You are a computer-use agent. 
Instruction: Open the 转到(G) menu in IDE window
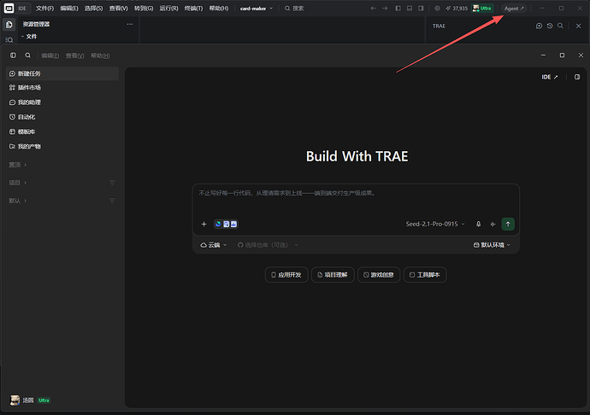[144, 9]
